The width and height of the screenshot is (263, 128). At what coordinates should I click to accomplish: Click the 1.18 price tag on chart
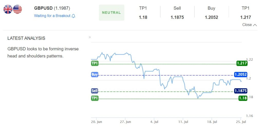coord(243,98)
